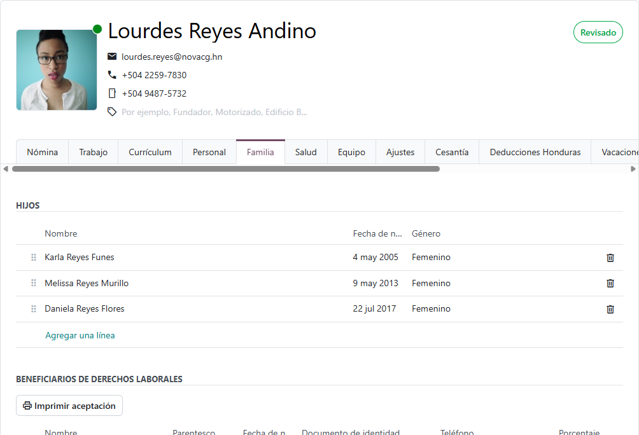The height and width of the screenshot is (435, 639).
Task: Click the tabs horizontal scrollbar thumb
Action: point(226,169)
